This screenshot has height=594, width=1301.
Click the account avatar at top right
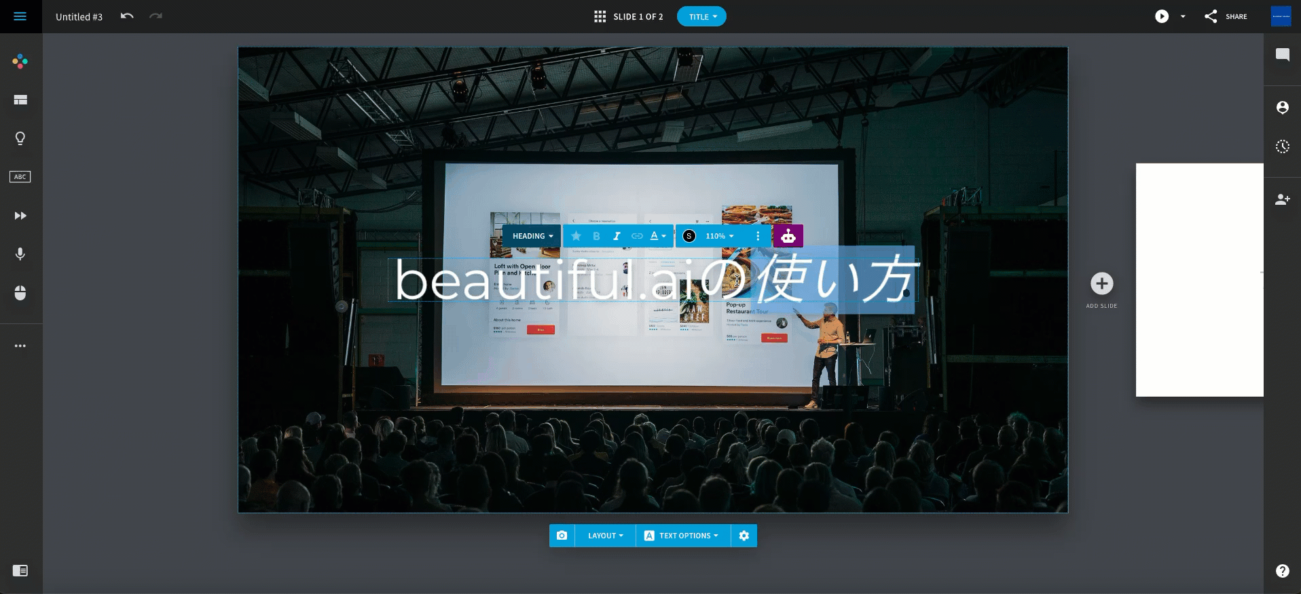(x=1281, y=16)
